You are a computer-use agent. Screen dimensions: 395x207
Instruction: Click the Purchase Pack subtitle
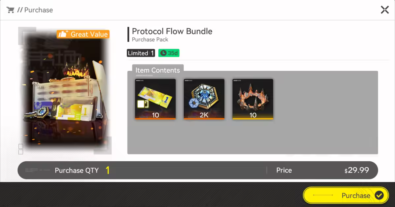pyautogui.click(x=150, y=40)
